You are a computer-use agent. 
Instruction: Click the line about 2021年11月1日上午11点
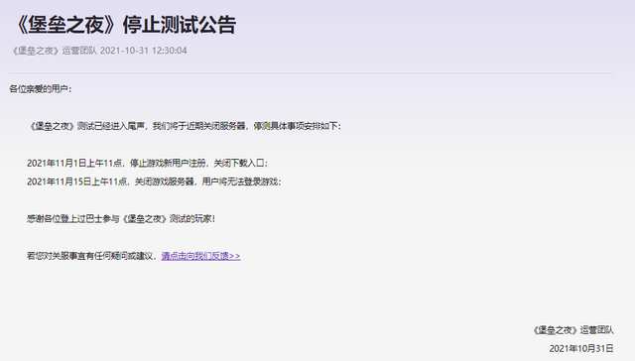148,163
